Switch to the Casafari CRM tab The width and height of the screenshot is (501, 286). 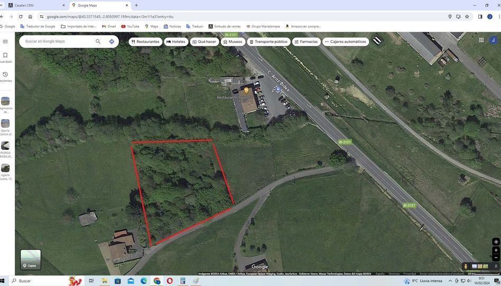pos(37,5)
